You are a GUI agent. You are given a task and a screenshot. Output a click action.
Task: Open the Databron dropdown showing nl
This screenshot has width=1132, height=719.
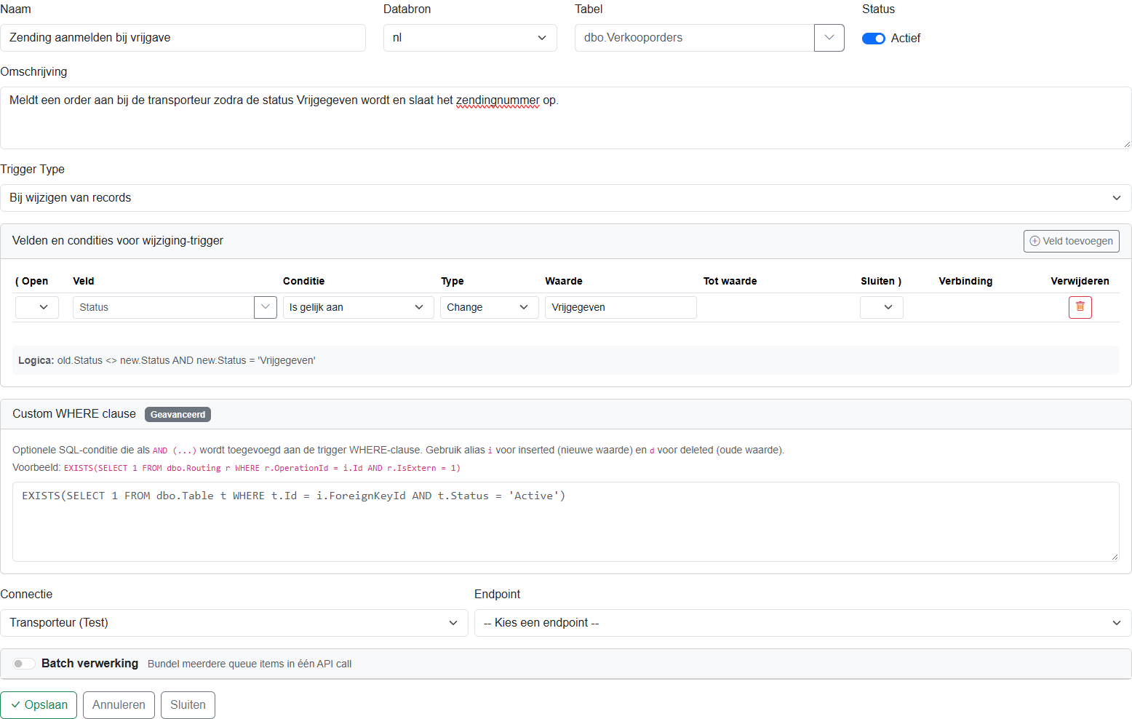tap(470, 38)
